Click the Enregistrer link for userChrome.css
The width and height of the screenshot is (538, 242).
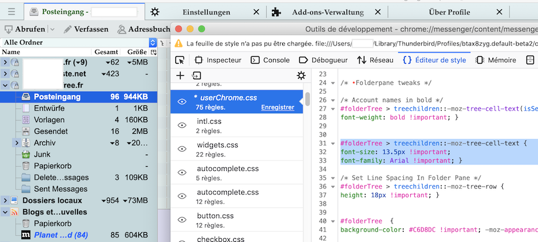click(278, 107)
